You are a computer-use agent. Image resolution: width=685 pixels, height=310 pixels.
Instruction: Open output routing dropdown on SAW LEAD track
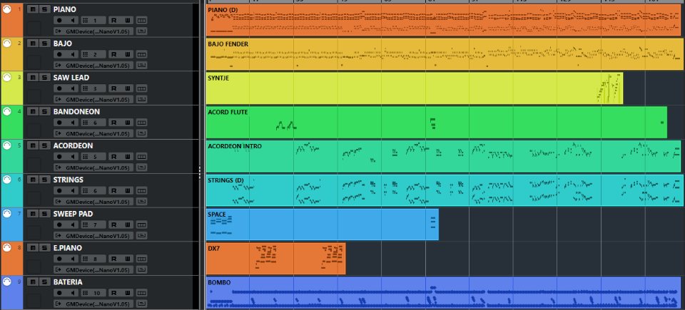[x=93, y=99]
